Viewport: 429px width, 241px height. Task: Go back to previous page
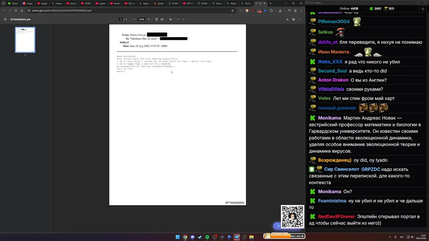pyautogui.click(x=4, y=10)
